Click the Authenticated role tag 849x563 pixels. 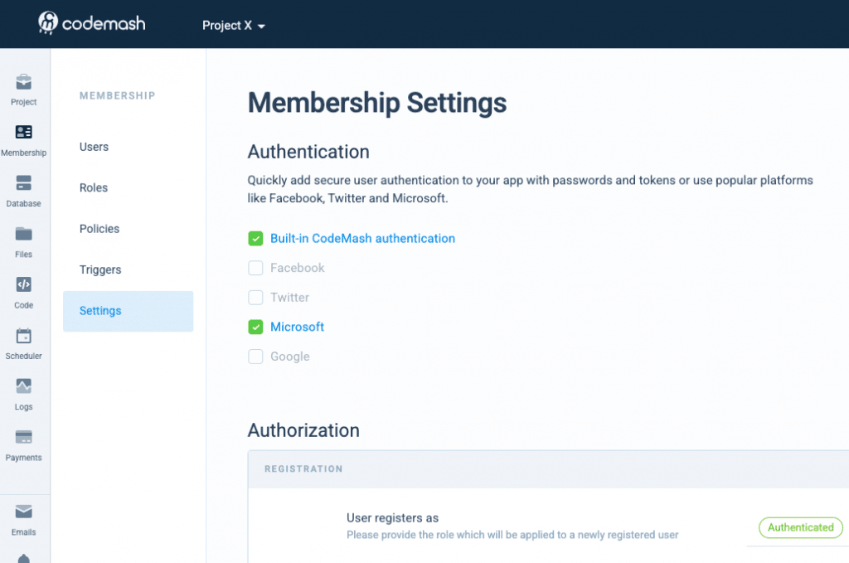coord(801,528)
